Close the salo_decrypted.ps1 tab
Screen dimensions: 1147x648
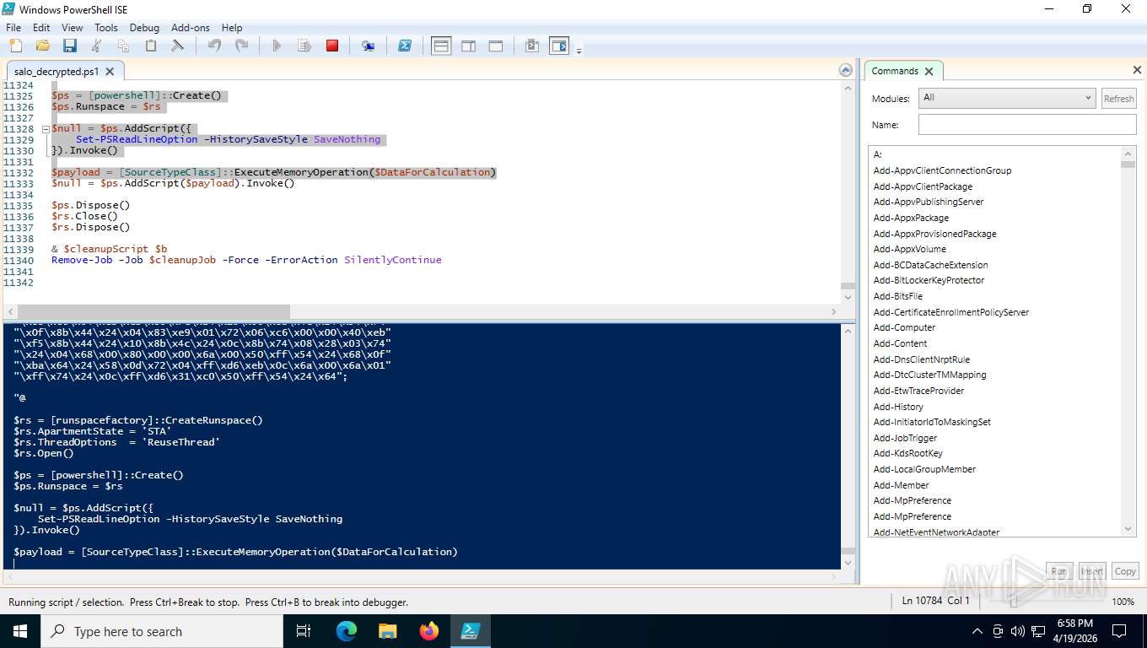click(x=110, y=72)
